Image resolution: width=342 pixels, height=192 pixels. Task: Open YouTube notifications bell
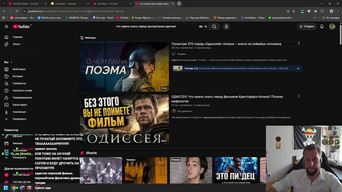(322, 26)
